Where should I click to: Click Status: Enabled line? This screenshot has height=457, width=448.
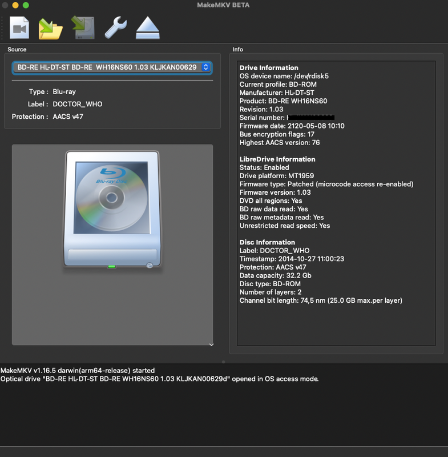264,167
